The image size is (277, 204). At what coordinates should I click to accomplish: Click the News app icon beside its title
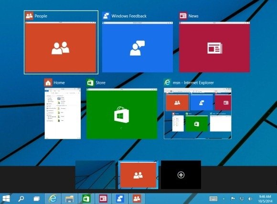point(183,16)
